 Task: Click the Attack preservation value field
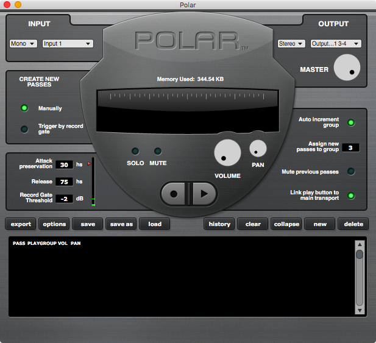coord(64,165)
